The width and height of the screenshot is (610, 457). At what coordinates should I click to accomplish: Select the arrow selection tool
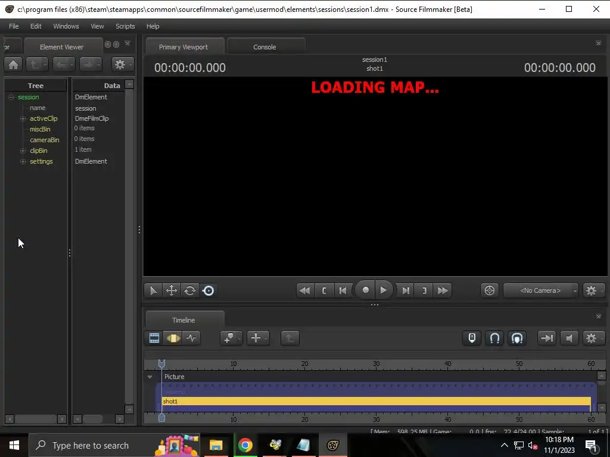(153, 290)
